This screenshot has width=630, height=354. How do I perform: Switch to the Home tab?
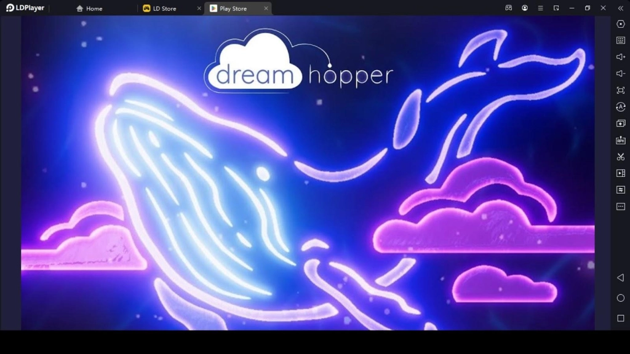pos(89,9)
